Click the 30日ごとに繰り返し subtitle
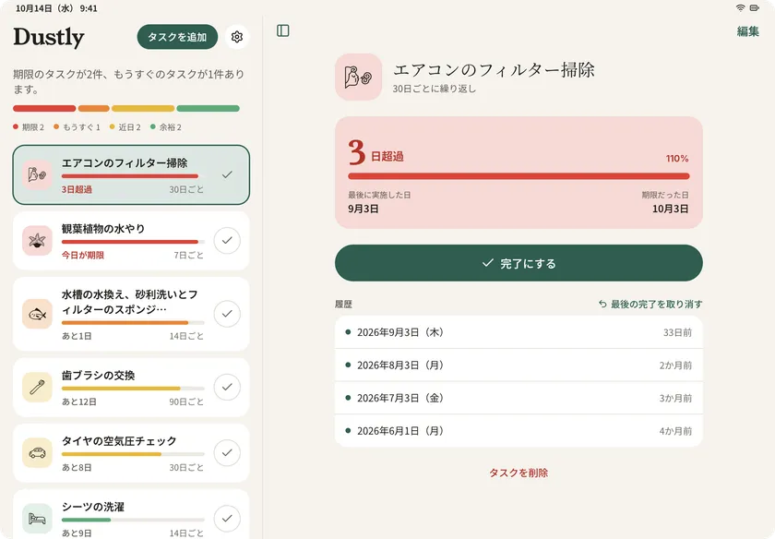This screenshot has height=539, width=775. pyautogui.click(x=434, y=89)
